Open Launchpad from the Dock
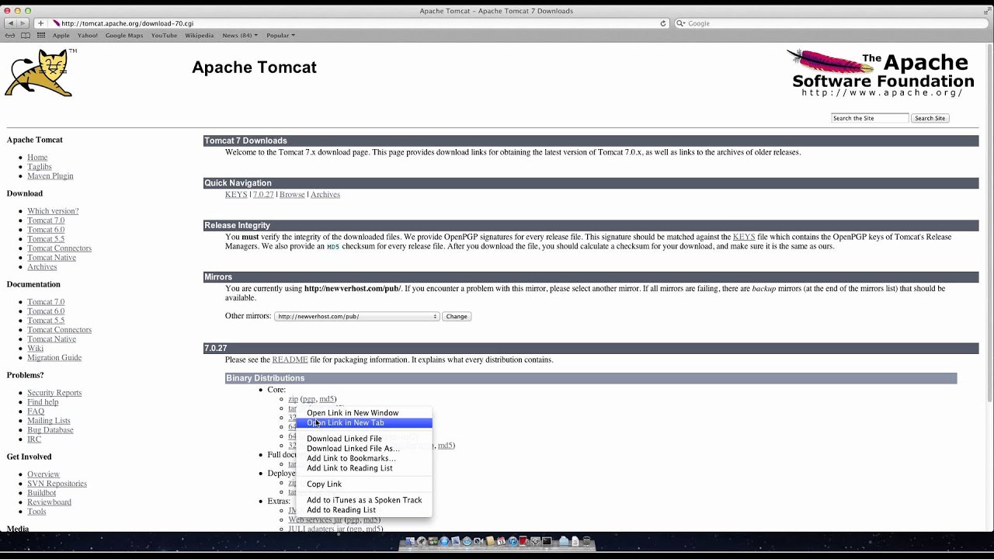 [422, 541]
